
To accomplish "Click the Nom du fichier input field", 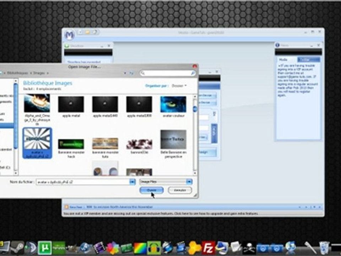I will pos(83,182).
